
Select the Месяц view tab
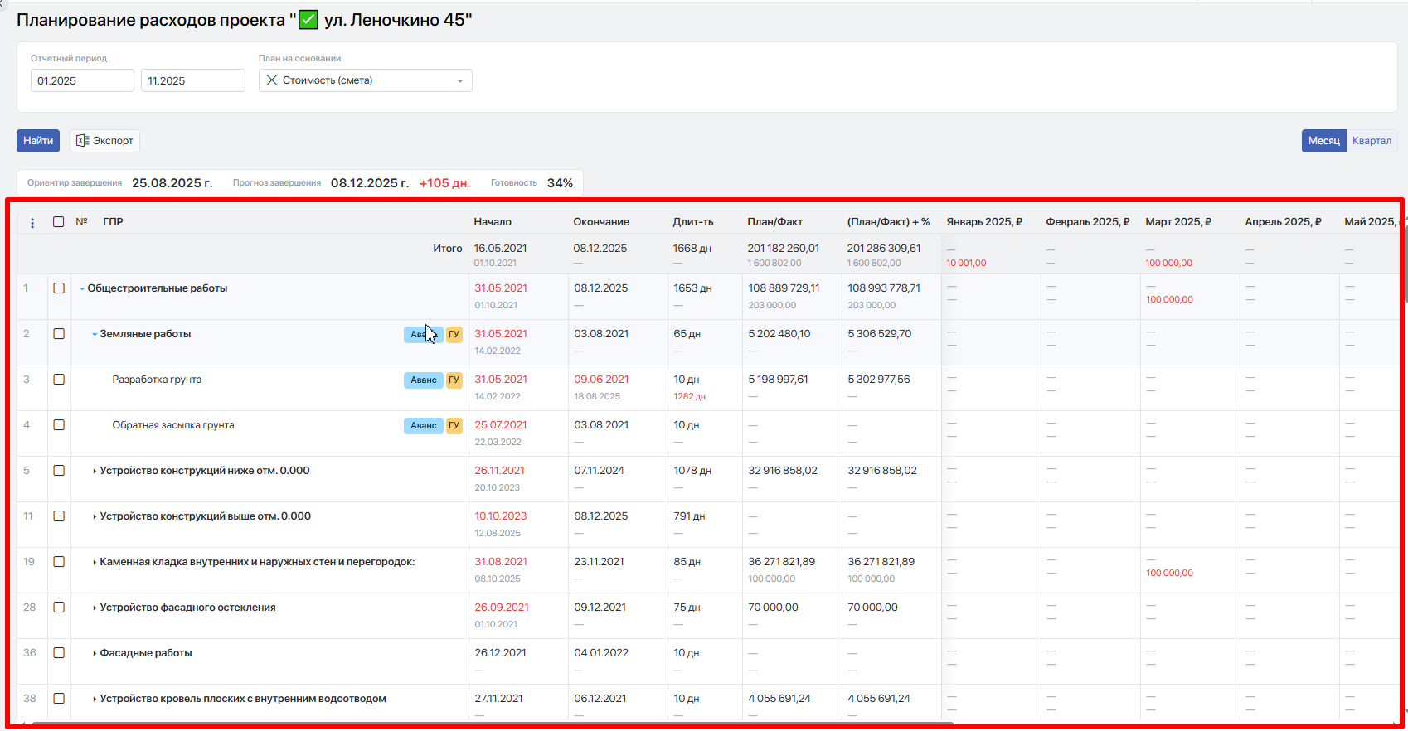[1323, 141]
